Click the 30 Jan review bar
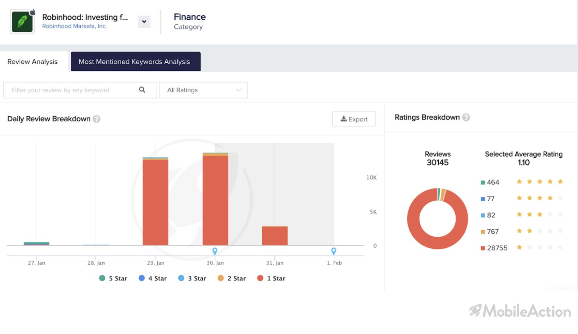This screenshot has height=334, width=578. [x=216, y=199]
